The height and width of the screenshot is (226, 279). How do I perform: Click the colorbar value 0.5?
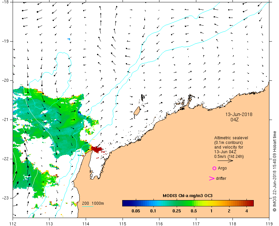click(194, 211)
